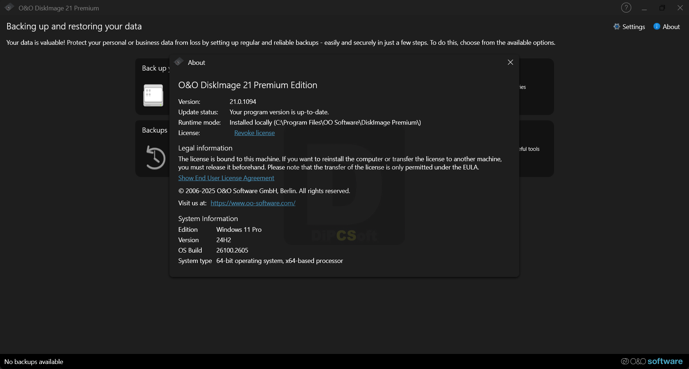689x369 pixels.
Task: Select the version number 21.0.1094
Action: pos(243,102)
